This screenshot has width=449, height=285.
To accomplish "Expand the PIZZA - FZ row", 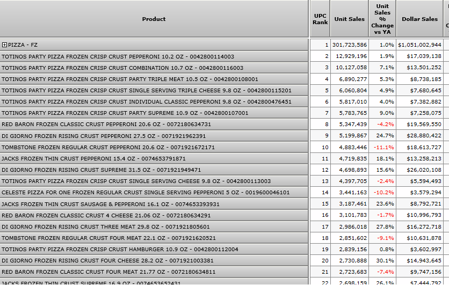I will (x=4, y=45).
